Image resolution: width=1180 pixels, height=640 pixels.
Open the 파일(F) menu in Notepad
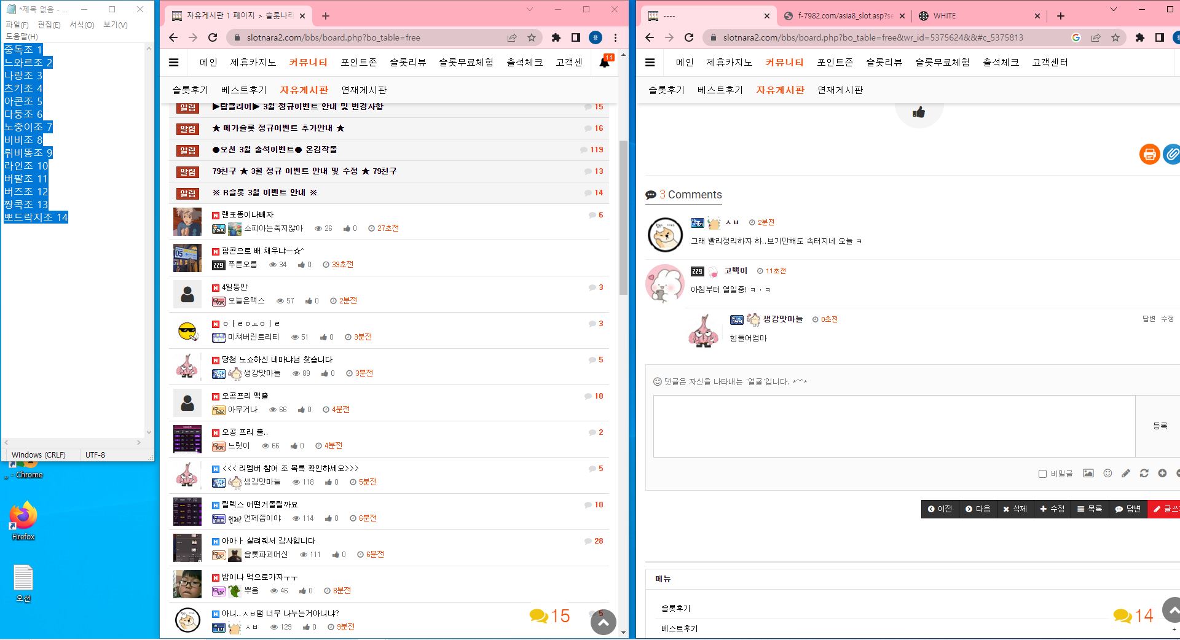click(17, 25)
